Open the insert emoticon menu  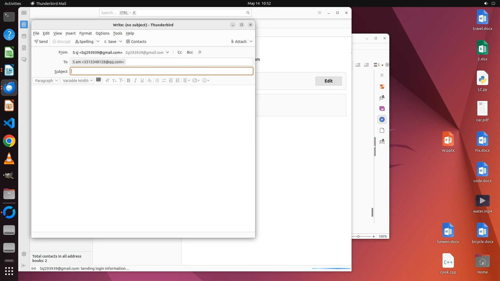[x=206, y=80]
